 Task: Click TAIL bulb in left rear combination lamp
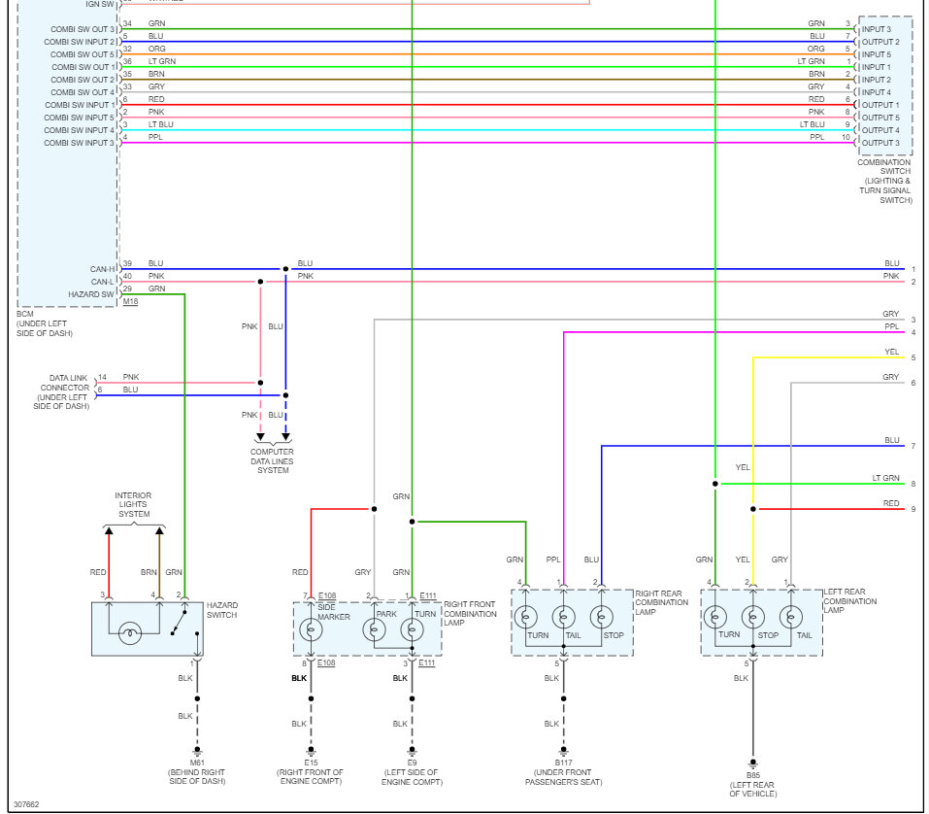click(791, 617)
